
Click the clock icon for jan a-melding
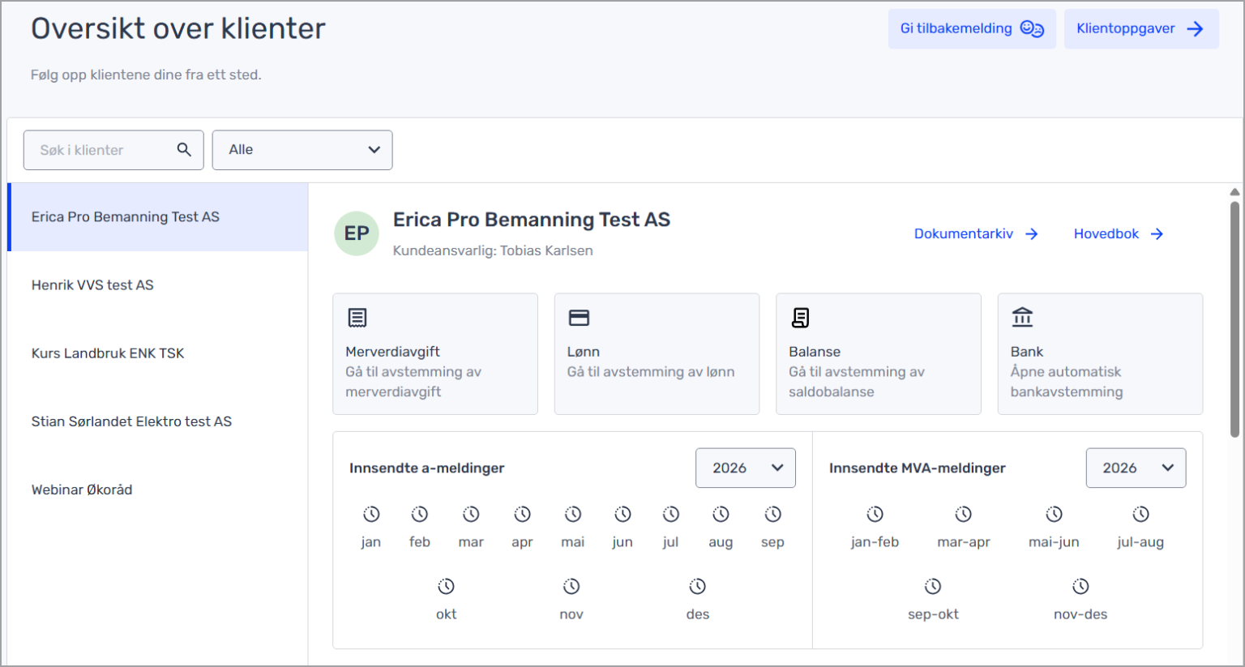371,515
